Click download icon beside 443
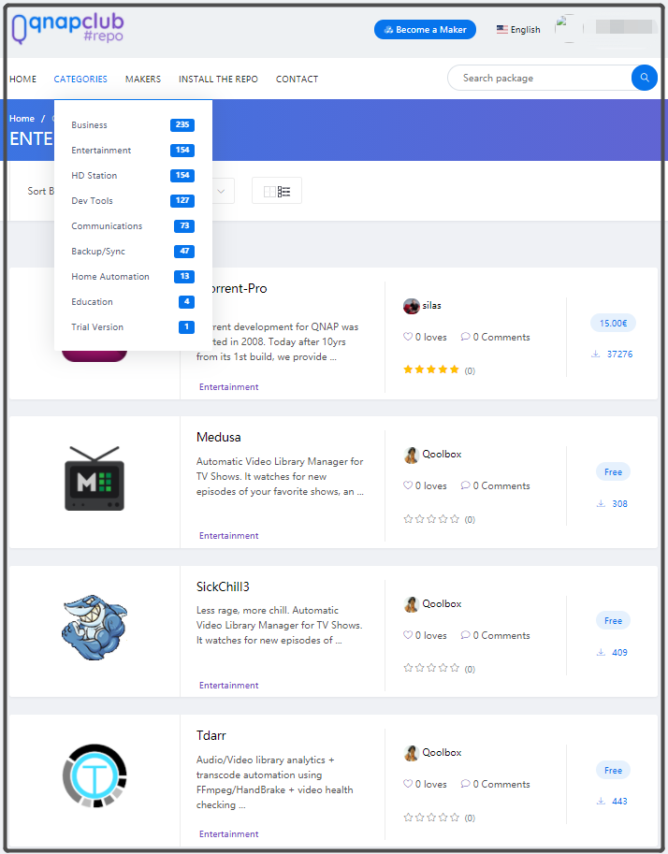 [601, 802]
